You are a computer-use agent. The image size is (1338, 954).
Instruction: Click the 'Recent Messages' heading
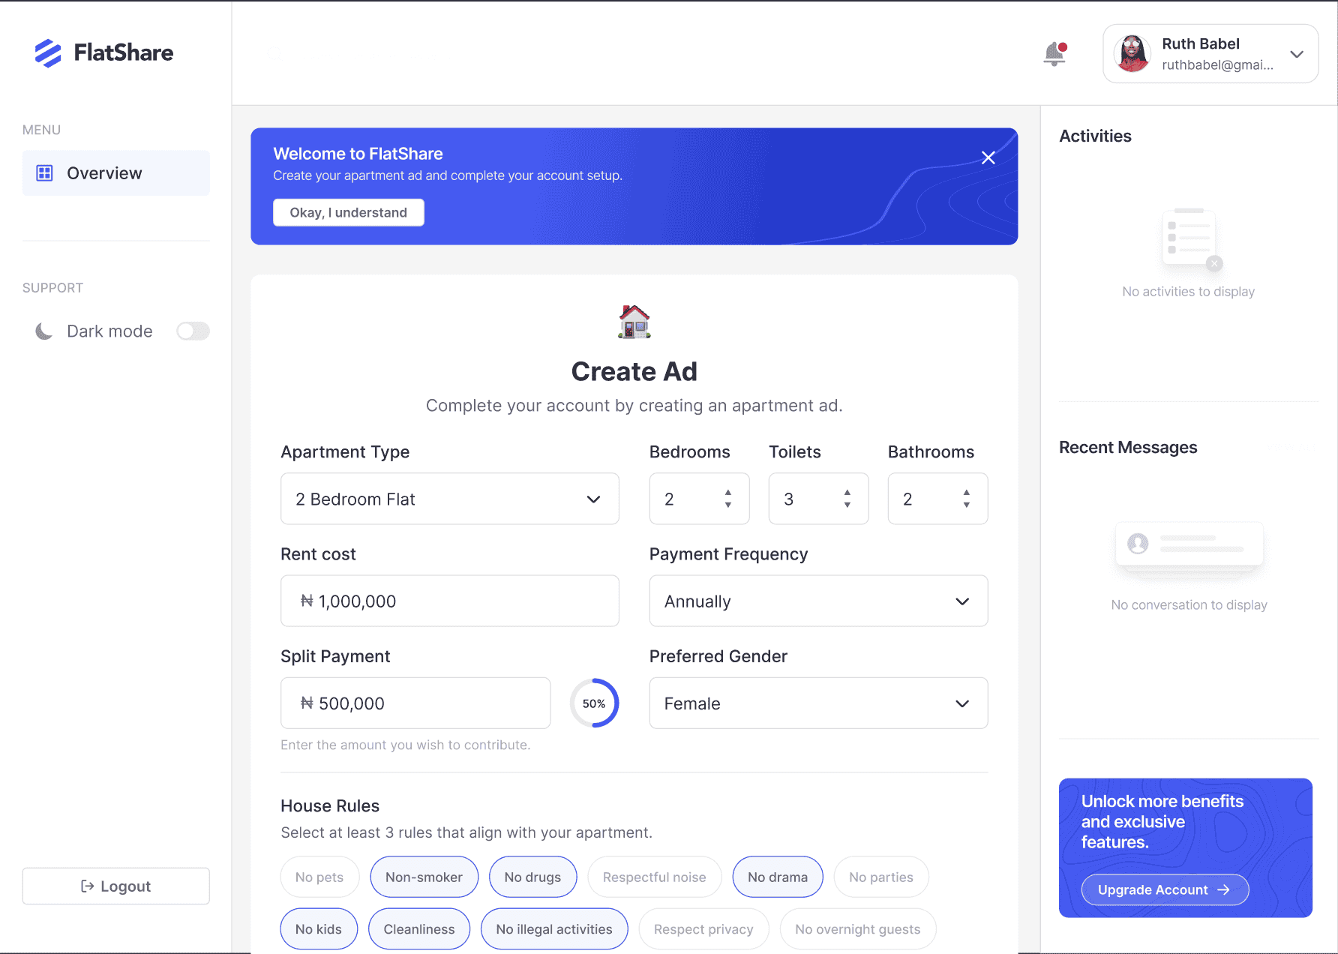[1128, 448]
